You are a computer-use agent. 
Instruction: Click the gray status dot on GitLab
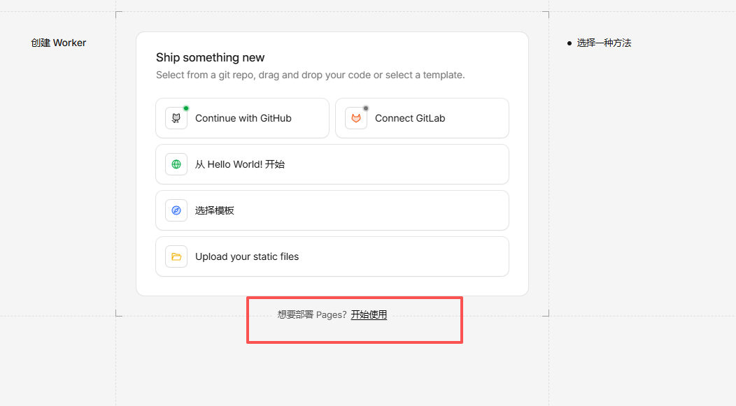pos(366,108)
